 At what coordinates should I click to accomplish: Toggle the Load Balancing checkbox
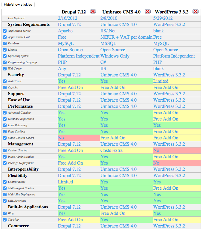[5, 125]
